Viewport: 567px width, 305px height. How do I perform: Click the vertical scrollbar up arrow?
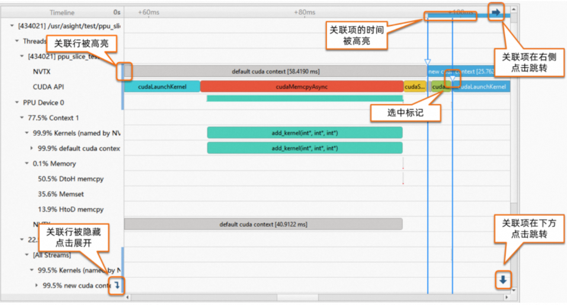coord(514,9)
